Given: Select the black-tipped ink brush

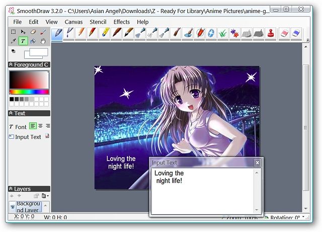Looking at the screenshot, I should point(128,34).
